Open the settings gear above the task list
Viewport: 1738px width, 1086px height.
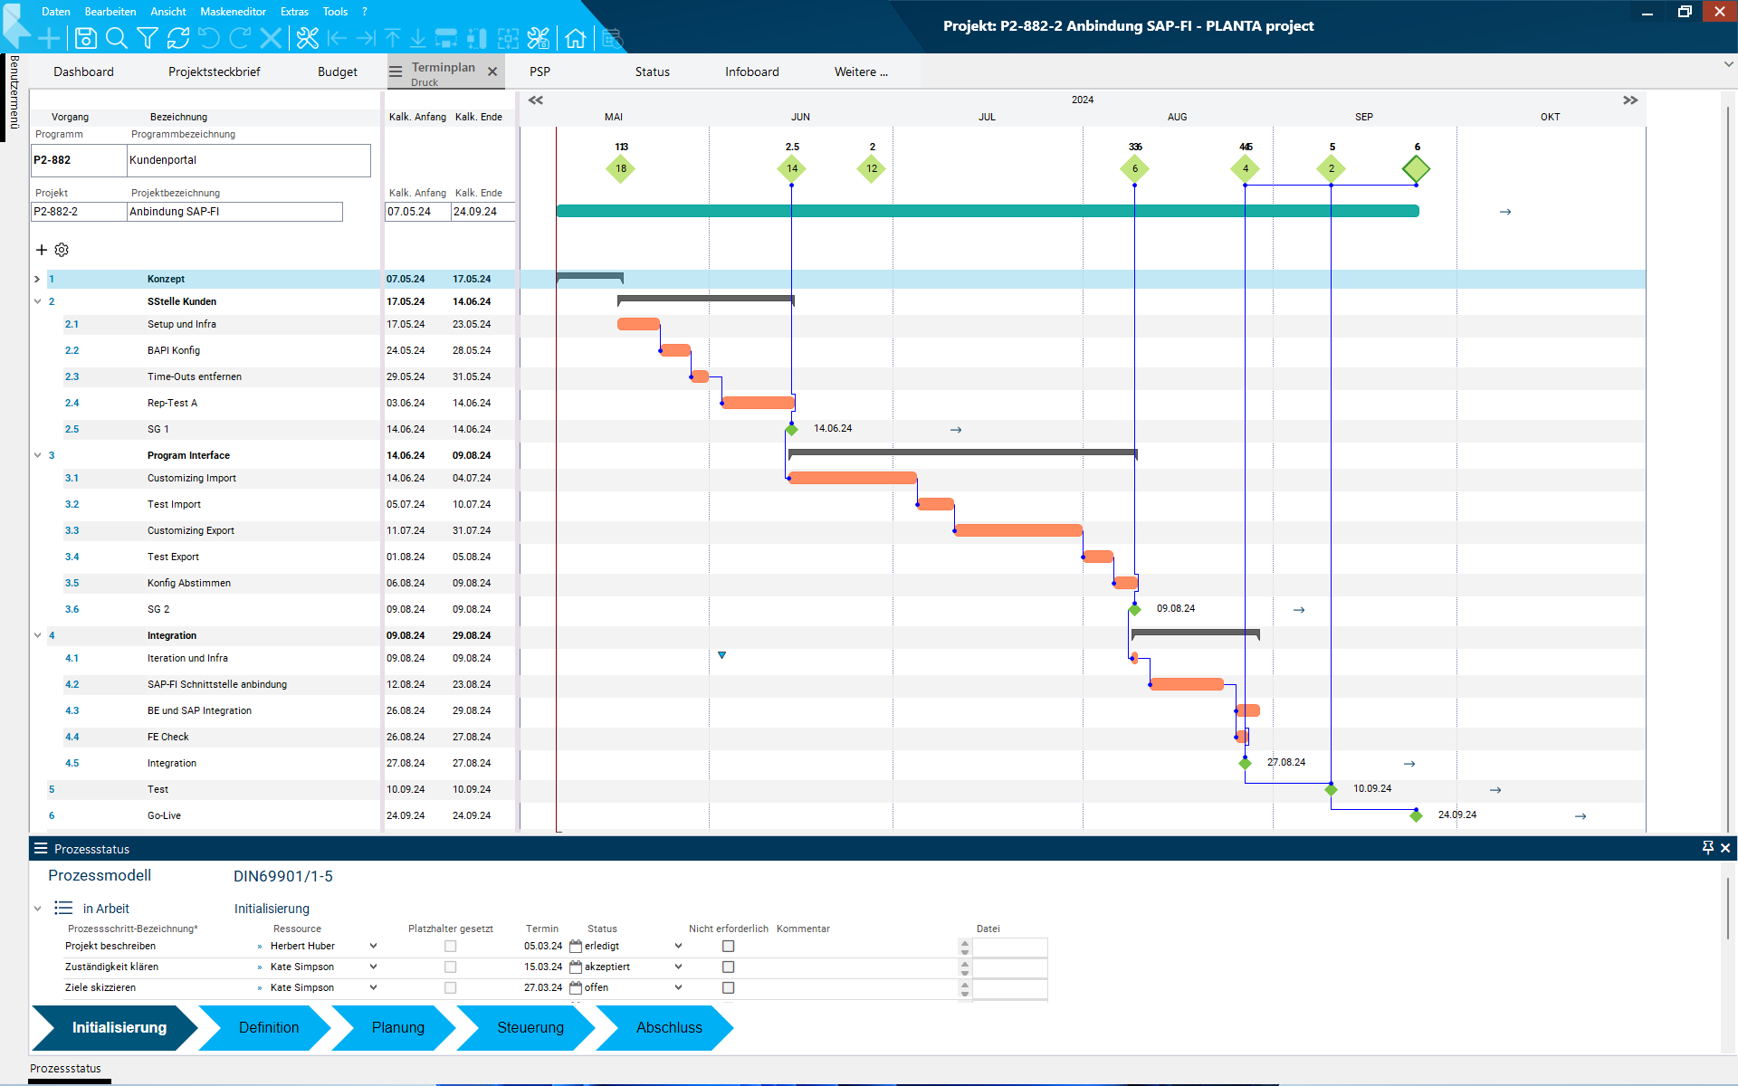[62, 250]
